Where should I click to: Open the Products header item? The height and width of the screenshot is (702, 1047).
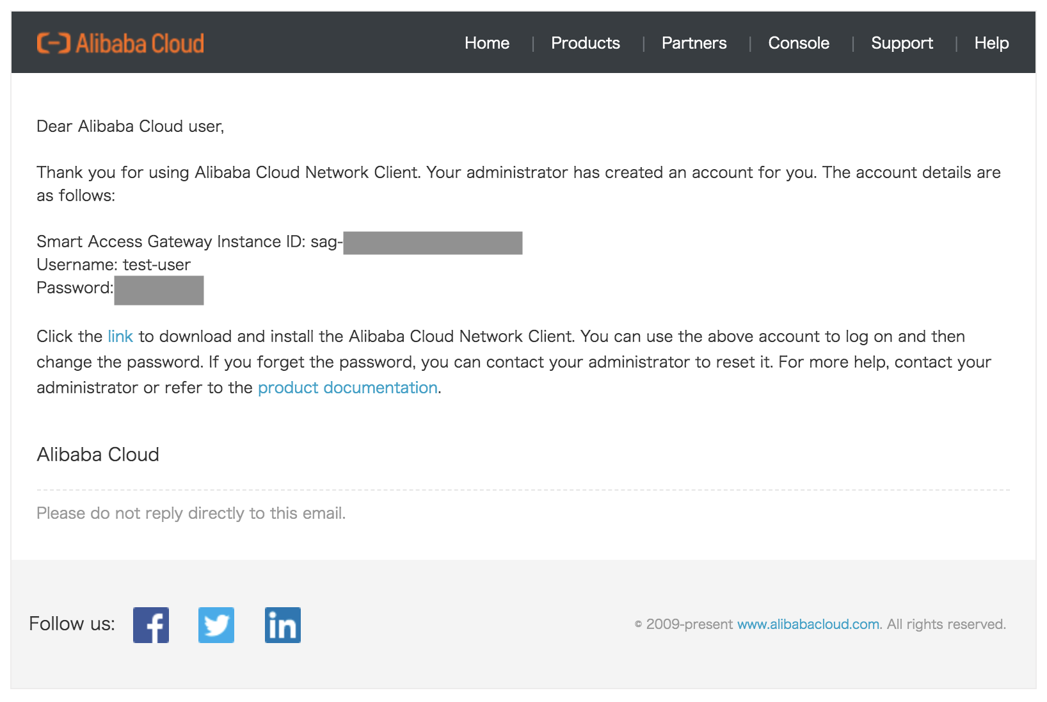[x=586, y=43]
